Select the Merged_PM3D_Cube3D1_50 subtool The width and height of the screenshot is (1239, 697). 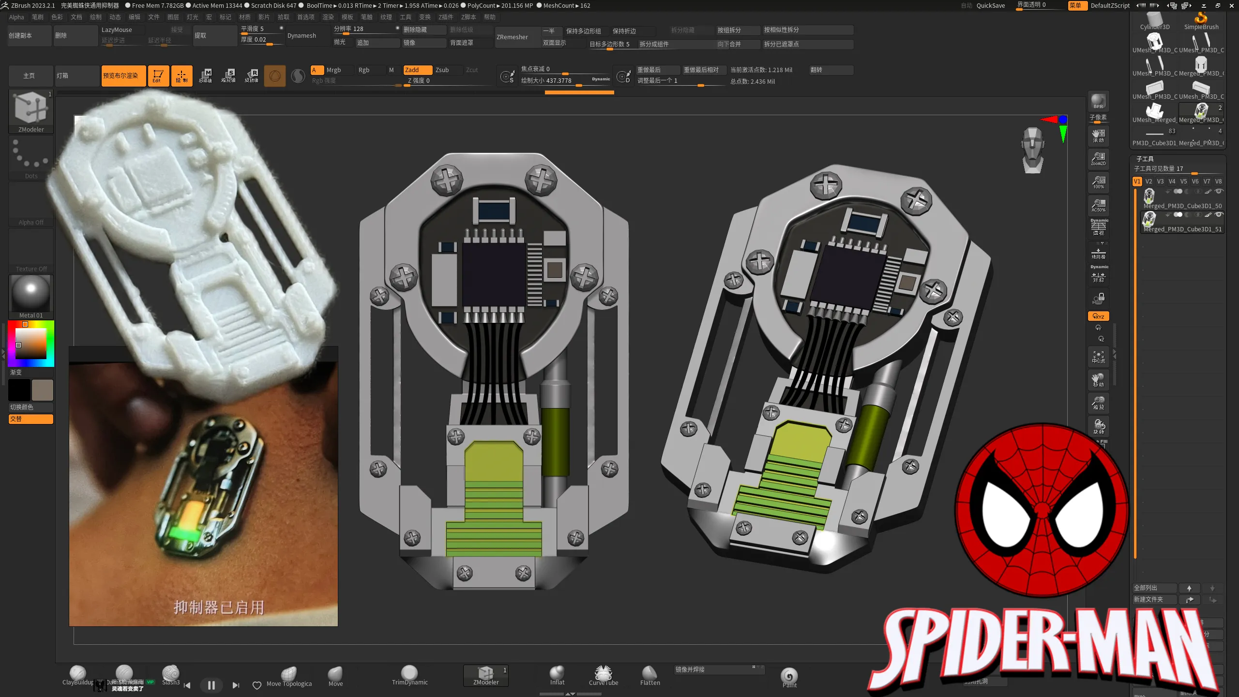click(x=1182, y=198)
